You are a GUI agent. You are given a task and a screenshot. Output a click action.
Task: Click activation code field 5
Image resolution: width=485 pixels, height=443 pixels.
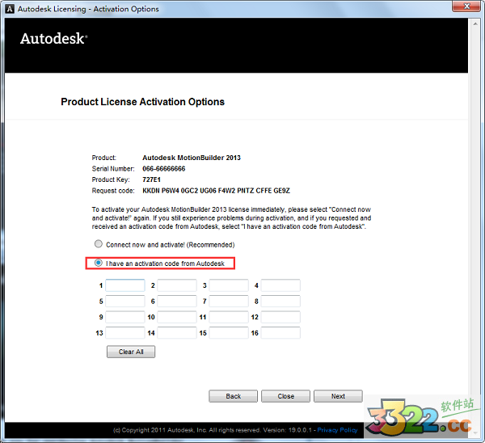[125, 301]
